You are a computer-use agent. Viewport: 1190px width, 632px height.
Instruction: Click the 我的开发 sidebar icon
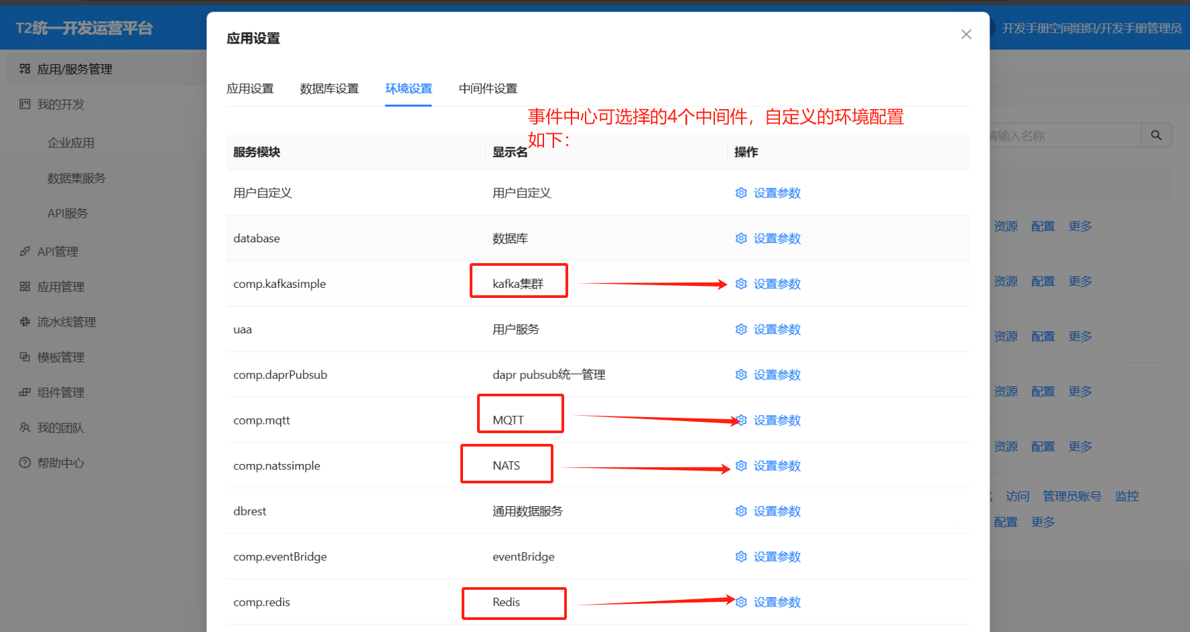[x=25, y=104]
